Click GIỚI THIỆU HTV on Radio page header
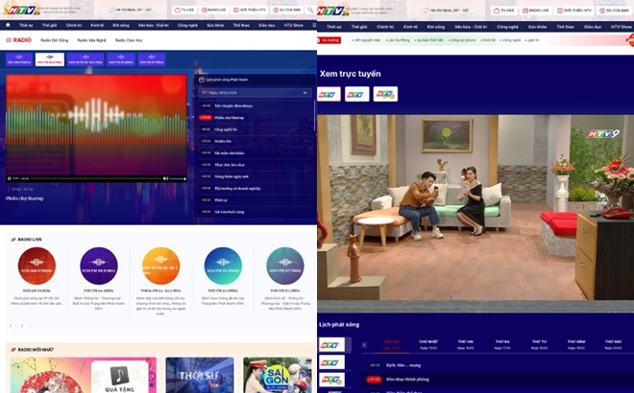The width and height of the screenshot is (634, 393). click(250, 10)
